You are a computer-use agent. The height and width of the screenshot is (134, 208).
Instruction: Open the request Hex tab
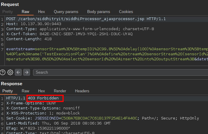coord(41,12)
